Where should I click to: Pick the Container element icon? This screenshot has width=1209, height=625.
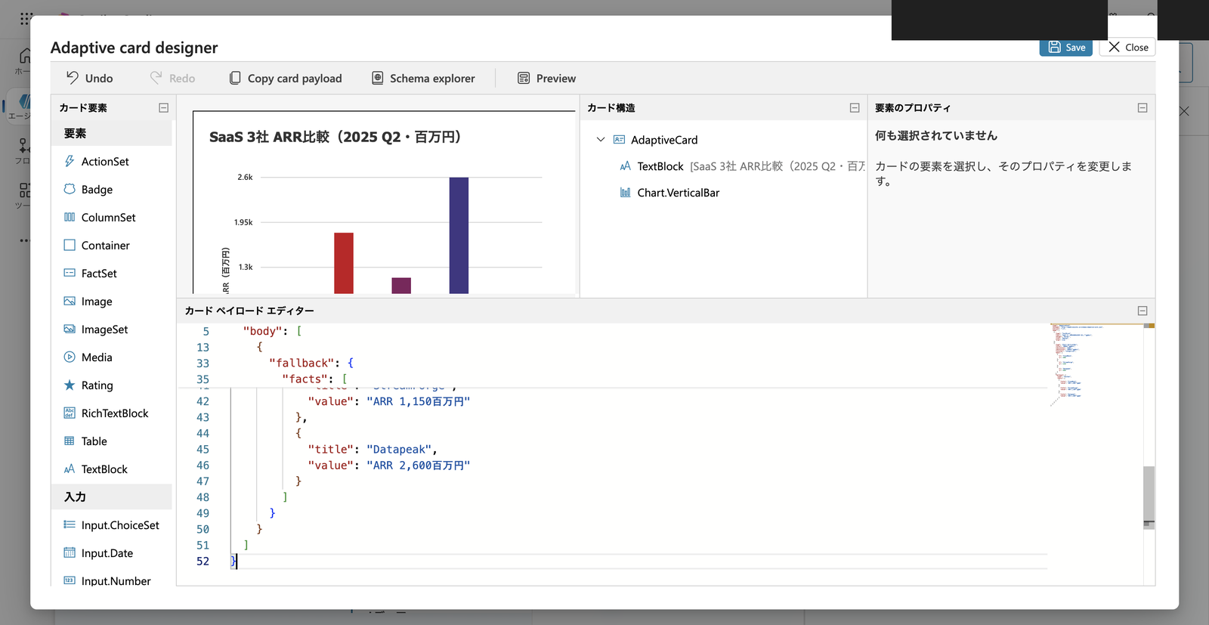click(x=70, y=245)
